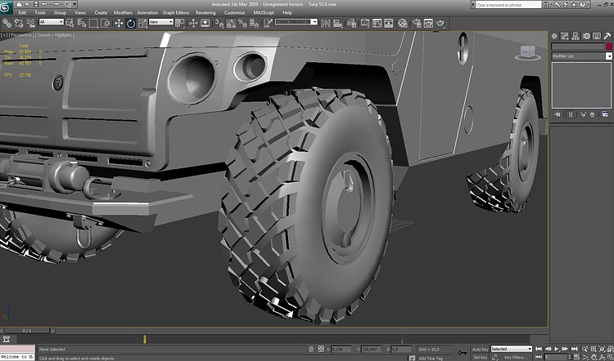Open Rendered Frame Window
This screenshot has width=614, height=361.
[x=428, y=23]
